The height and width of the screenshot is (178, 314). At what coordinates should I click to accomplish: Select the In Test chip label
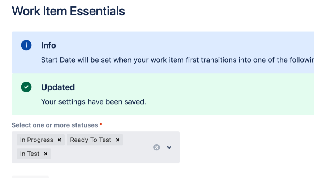coord(30,154)
